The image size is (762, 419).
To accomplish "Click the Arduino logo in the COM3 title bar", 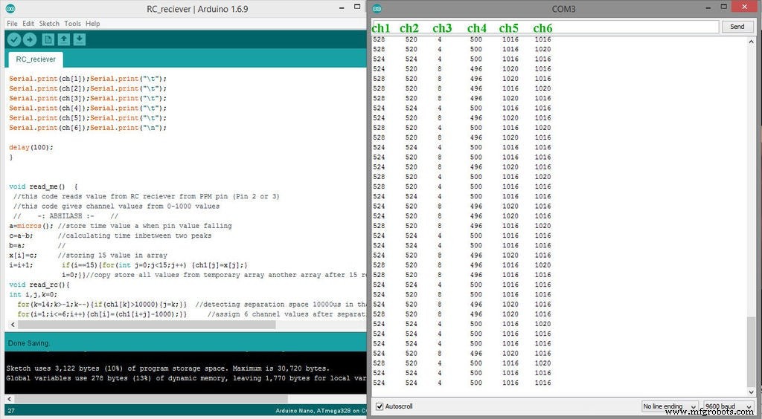I will tap(377, 9).
